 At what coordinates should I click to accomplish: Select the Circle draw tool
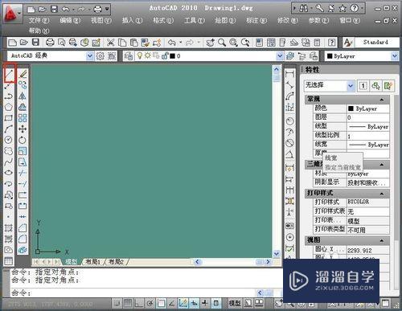coord(9,140)
